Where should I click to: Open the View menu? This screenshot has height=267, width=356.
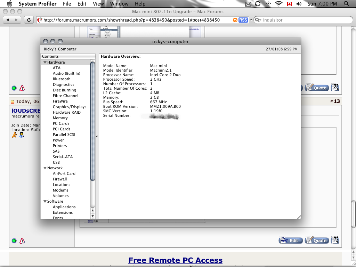pyautogui.click(x=98, y=3)
